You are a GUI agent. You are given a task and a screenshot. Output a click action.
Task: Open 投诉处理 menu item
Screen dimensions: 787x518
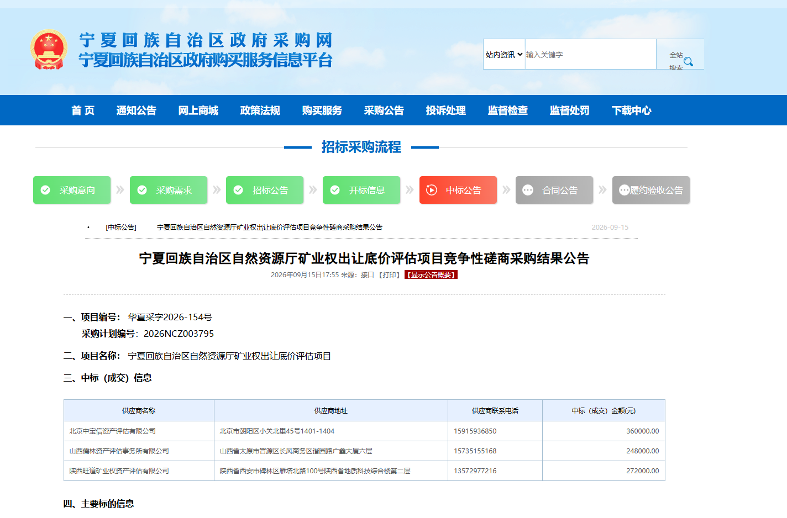click(446, 110)
